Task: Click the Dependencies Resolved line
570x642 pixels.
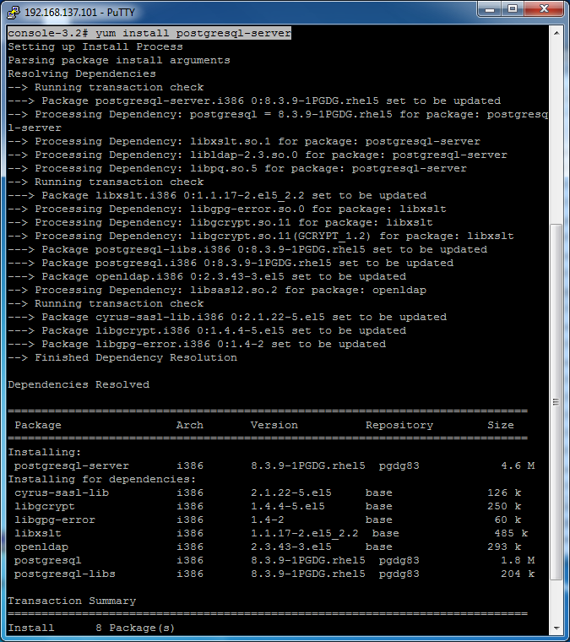Action: click(79, 384)
